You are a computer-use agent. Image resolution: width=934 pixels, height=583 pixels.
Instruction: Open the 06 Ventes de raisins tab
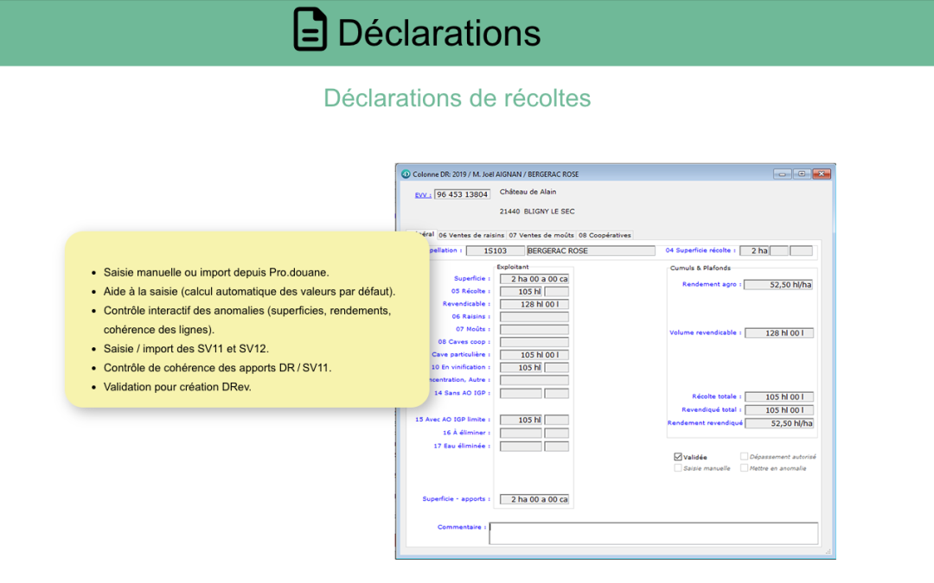pos(471,235)
